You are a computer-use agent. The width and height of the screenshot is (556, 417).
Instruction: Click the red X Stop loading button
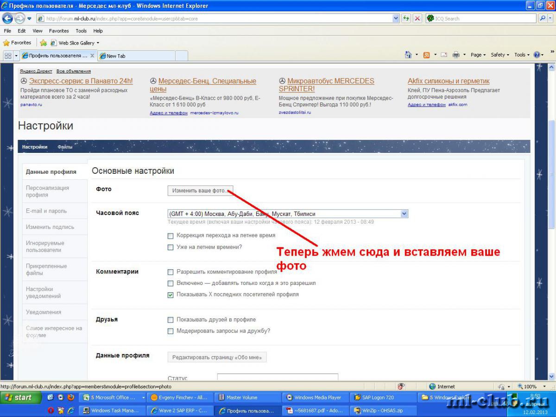click(417, 19)
